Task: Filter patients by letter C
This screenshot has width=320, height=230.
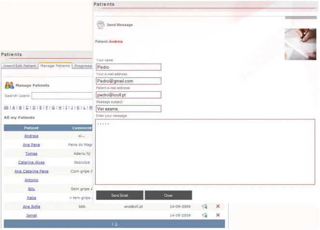Action: [x=27, y=108]
